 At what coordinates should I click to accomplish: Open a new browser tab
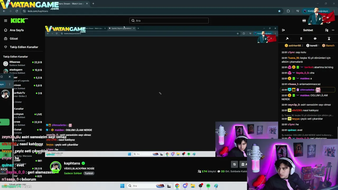(93, 4)
